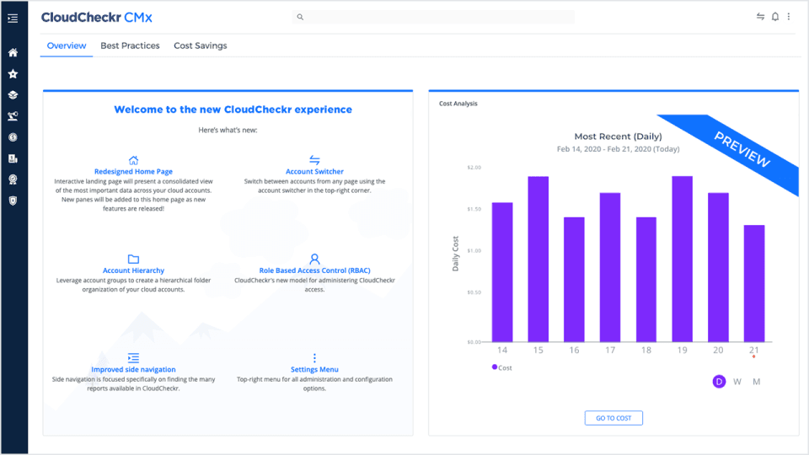Click the CloudCheckr CMx logo

pyautogui.click(x=96, y=18)
